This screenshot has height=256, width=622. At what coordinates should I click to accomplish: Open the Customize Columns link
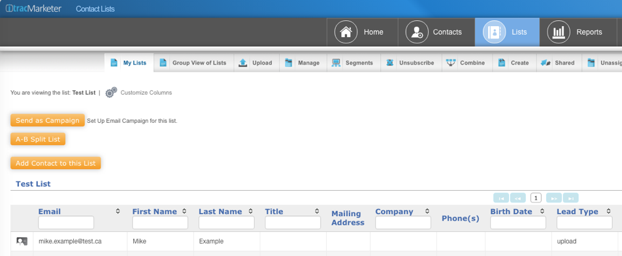146,93
